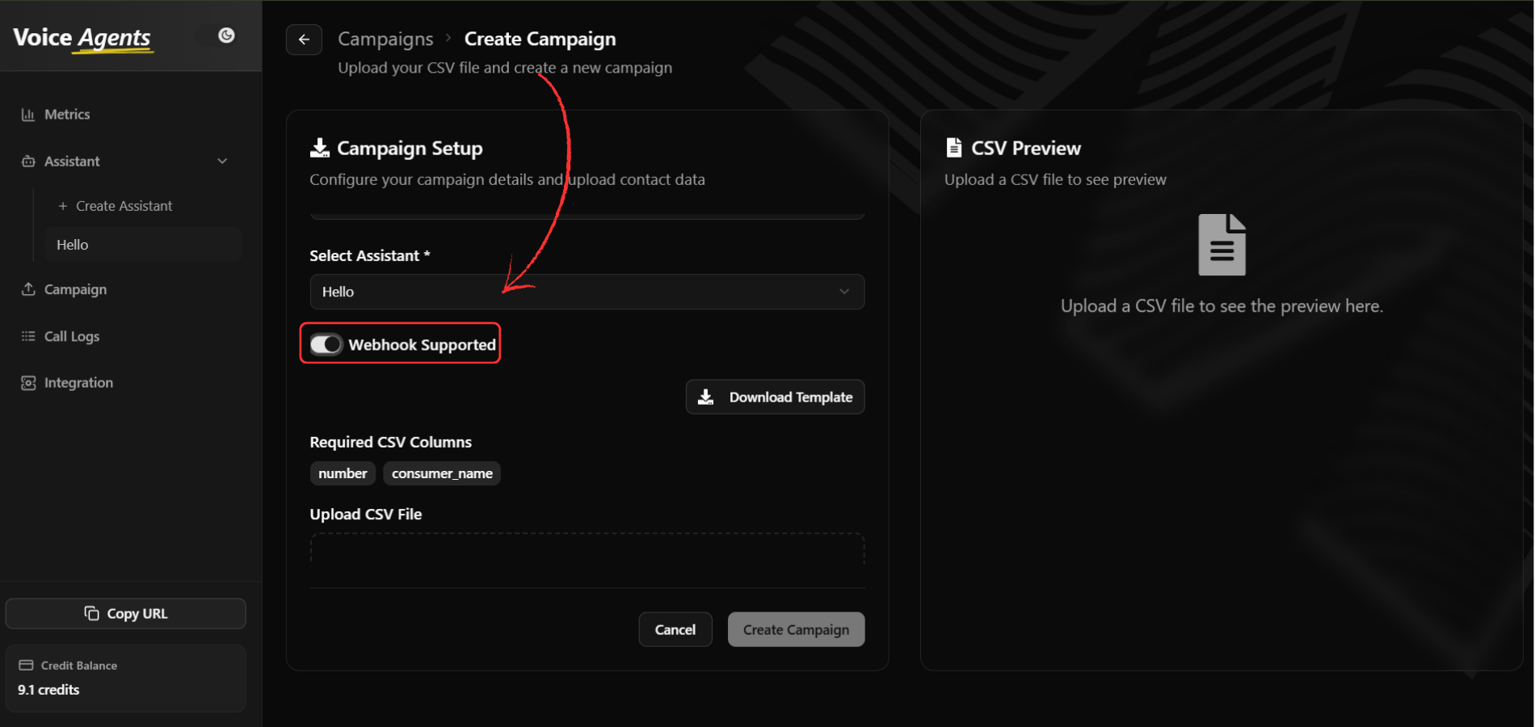
Task: Click the Upload CSV File drop area
Action: tap(587, 549)
